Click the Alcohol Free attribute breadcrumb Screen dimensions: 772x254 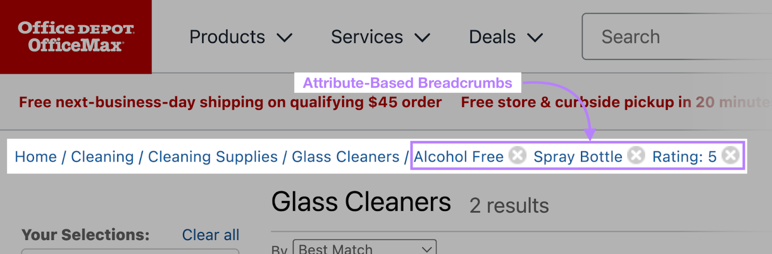[458, 157]
